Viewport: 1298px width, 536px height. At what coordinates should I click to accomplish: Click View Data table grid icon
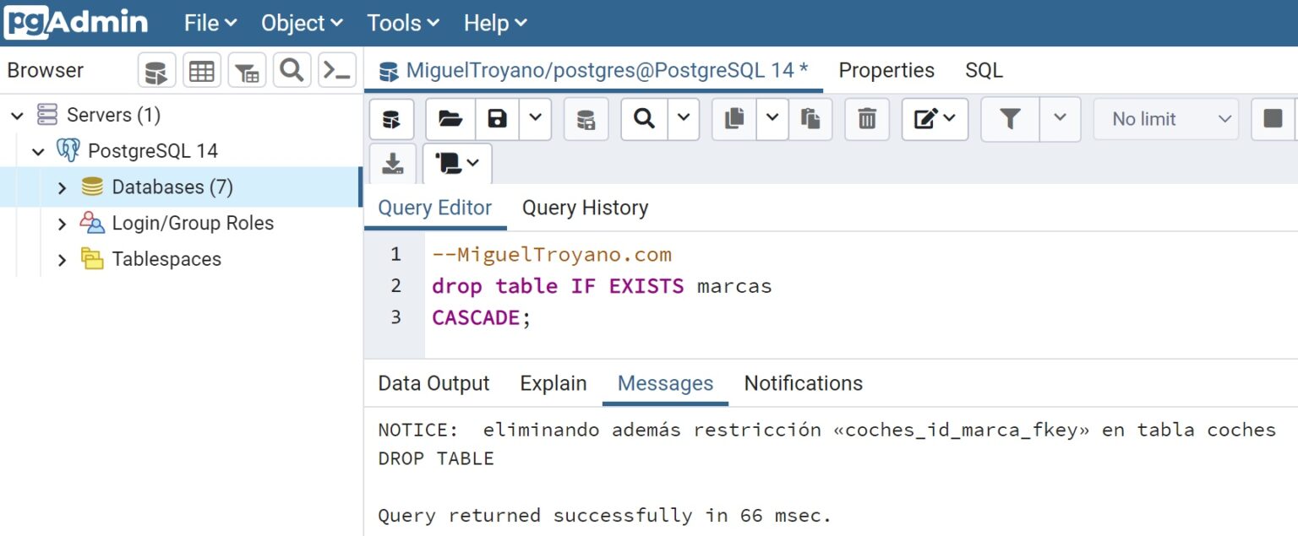201,71
